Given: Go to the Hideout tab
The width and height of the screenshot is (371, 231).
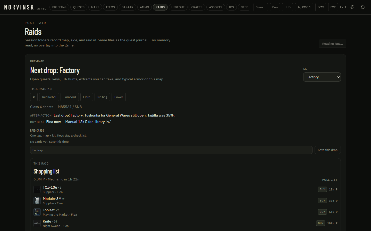Looking at the screenshot, I should coord(178,7).
